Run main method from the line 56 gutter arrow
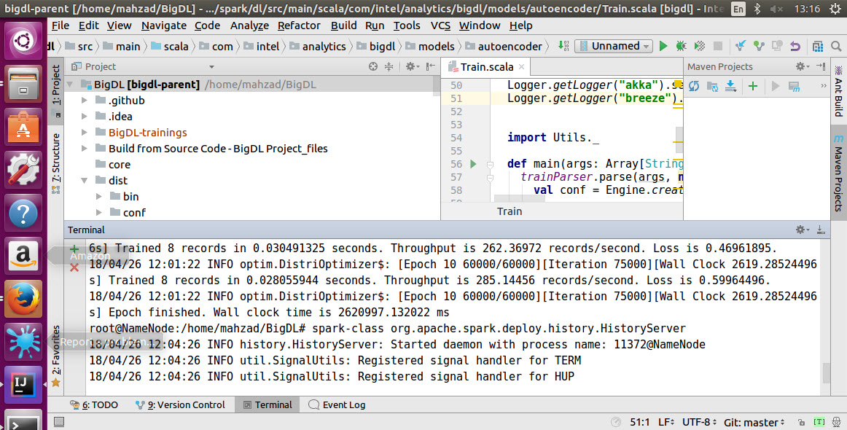This screenshot has height=430, width=847. [473, 164]
